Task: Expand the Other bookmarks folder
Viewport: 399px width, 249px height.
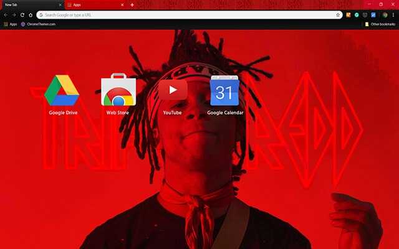Action: (380, 24)
